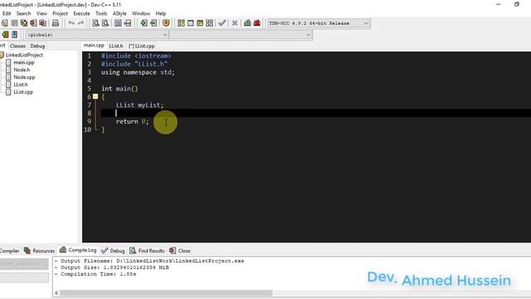Open the Window menu
The image size is (531, 299).
pyautogui.click(x=141, y=13)
